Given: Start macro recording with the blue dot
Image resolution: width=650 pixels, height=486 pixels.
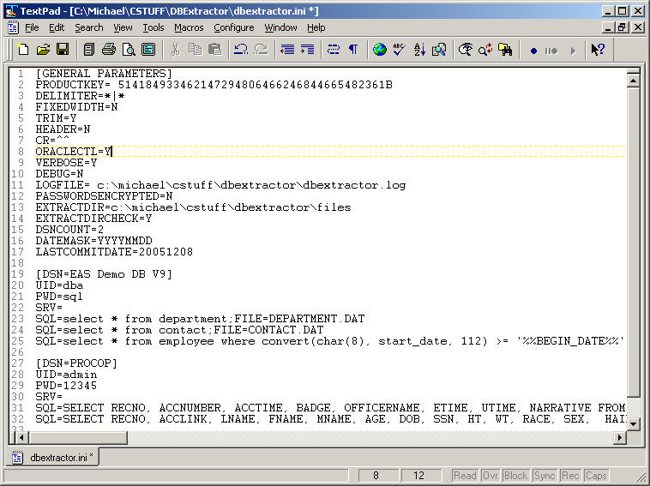Looking at the screenshot, I should pyautogui.click(x=533, y=50).
